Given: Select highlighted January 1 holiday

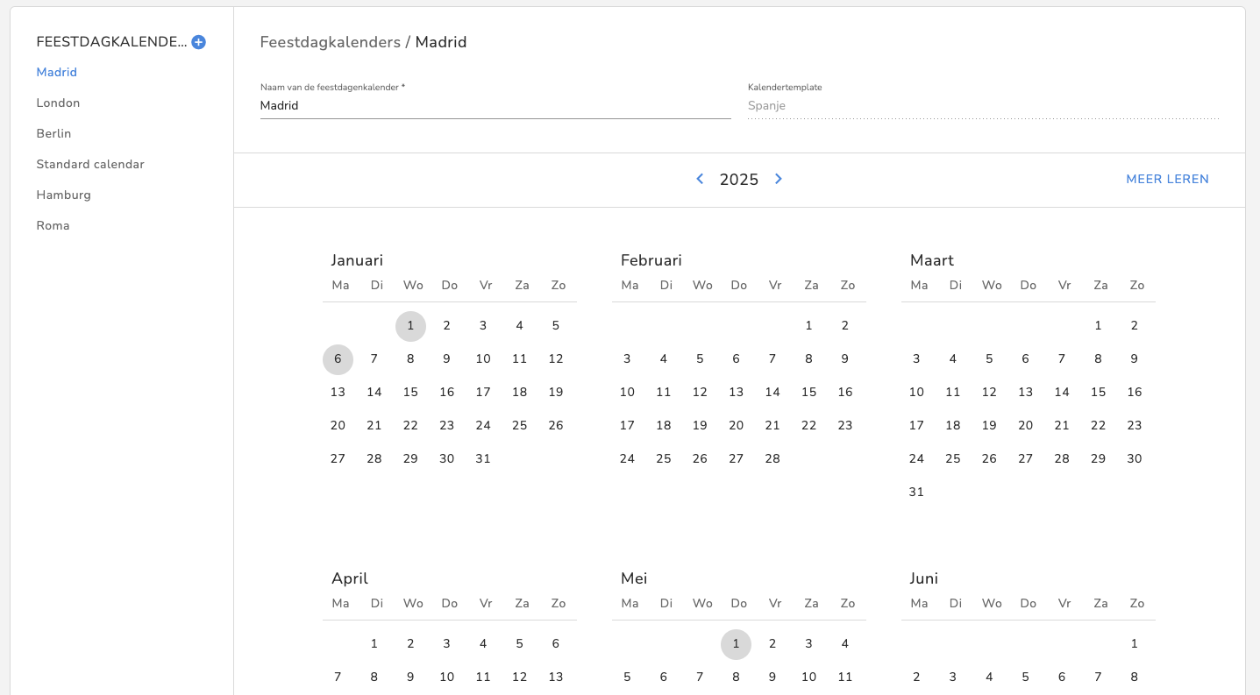Looking at the screenshot, I should point(410,326).
